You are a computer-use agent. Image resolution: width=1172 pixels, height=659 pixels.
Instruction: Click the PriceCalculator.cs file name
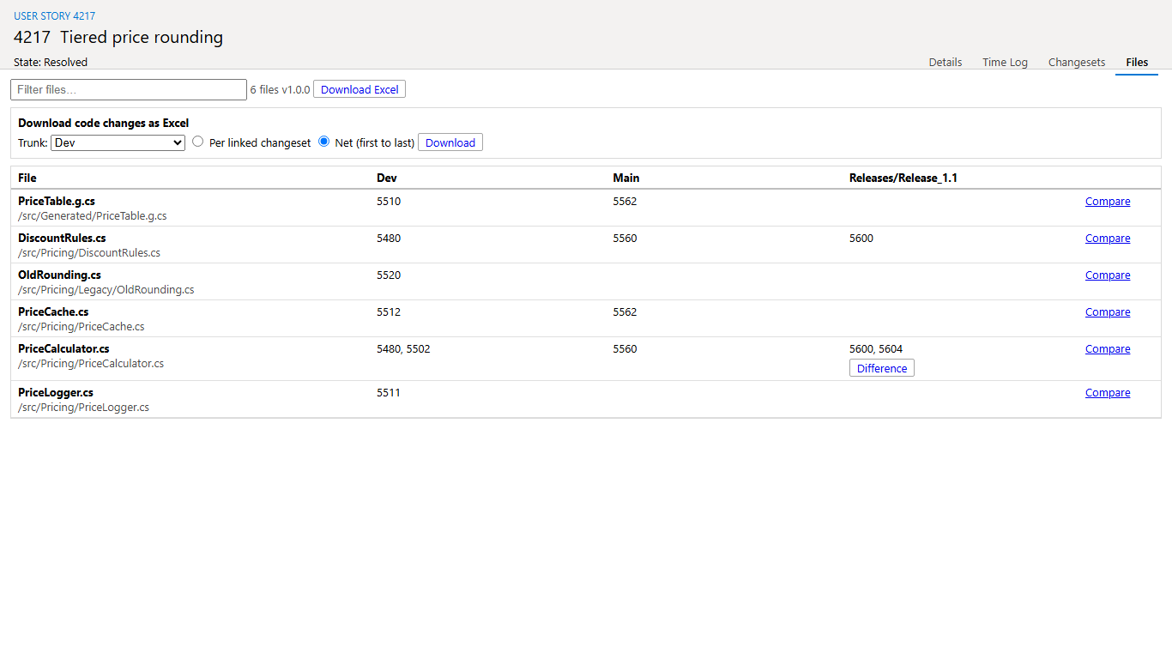[63, 349]
